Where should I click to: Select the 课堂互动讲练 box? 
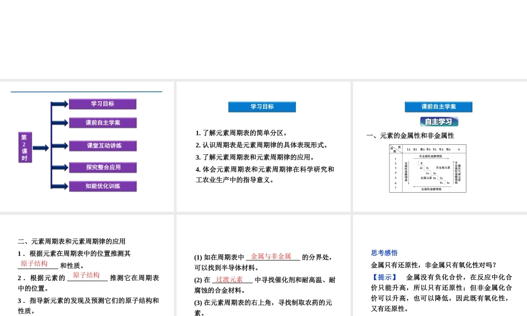pos(103,146)
